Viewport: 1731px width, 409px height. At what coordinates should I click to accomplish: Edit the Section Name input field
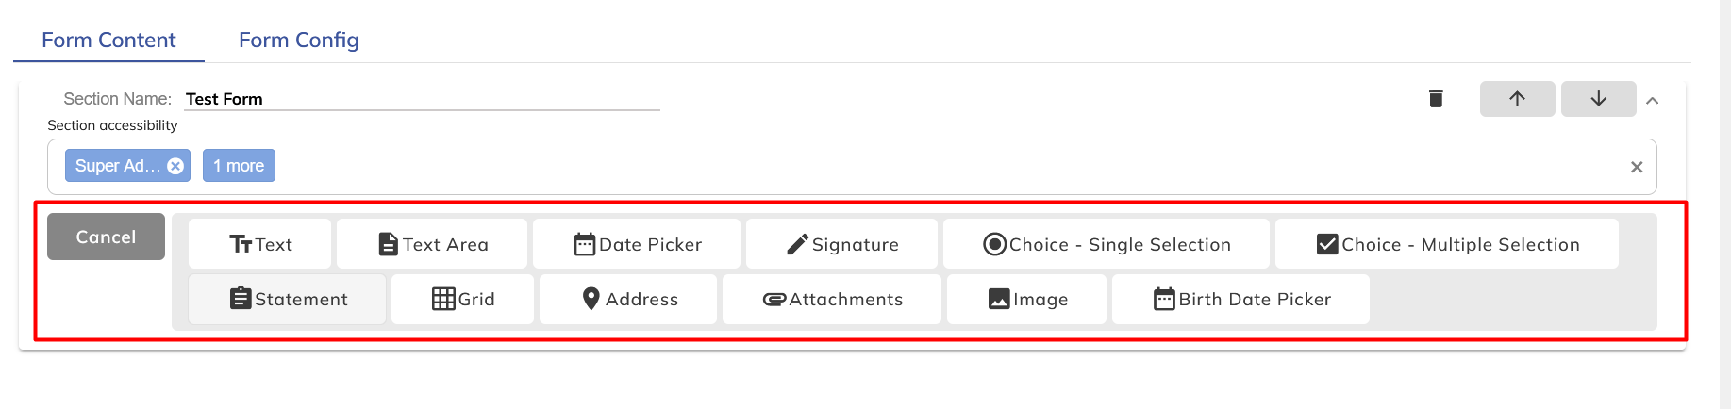[422, 99]
